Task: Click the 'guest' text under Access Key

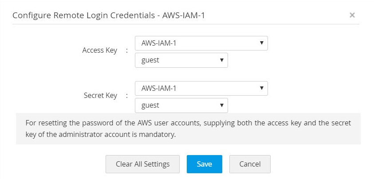Action: (x=150, y=60)
